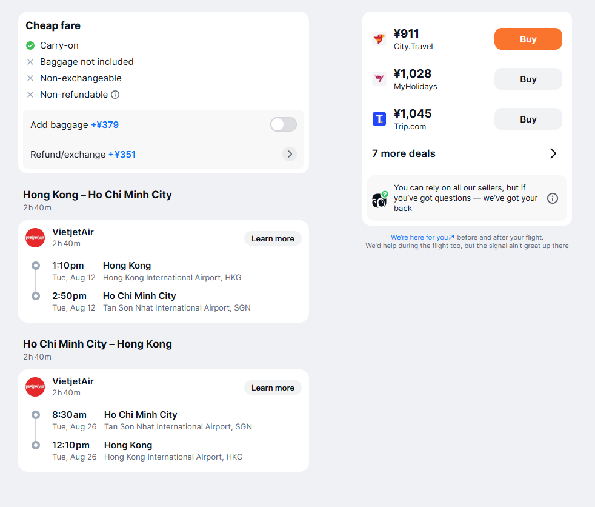Open the We're here for you link
Image resolution: width=595 pixels, height=507 pixels.
[422, 237]
